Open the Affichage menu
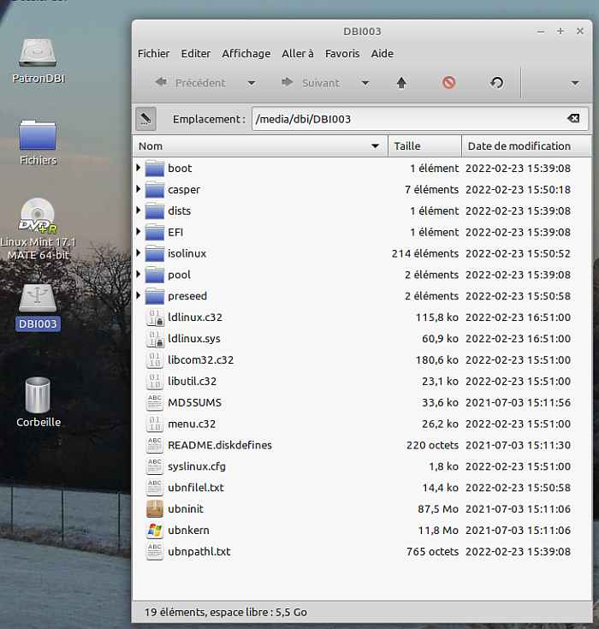The image size is (599, 629). 246,53
